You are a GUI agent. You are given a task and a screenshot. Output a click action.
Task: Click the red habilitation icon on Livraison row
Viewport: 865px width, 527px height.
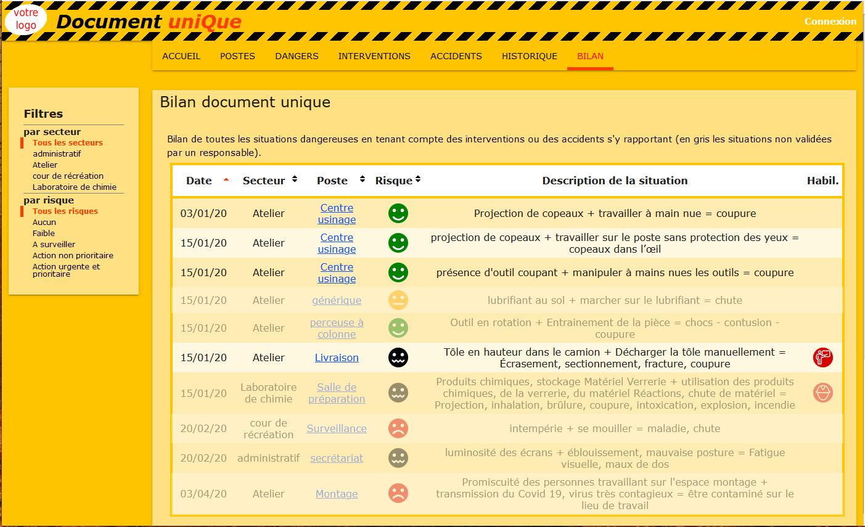coord(822,357)
